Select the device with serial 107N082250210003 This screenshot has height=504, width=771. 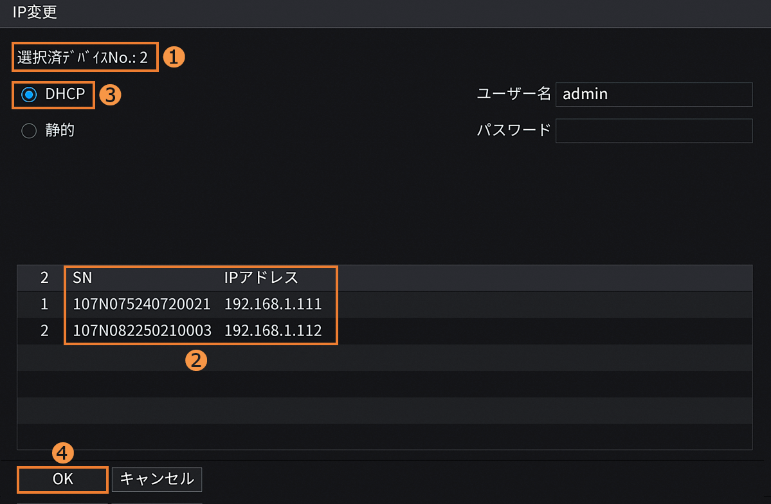click(x=142, y=331)
